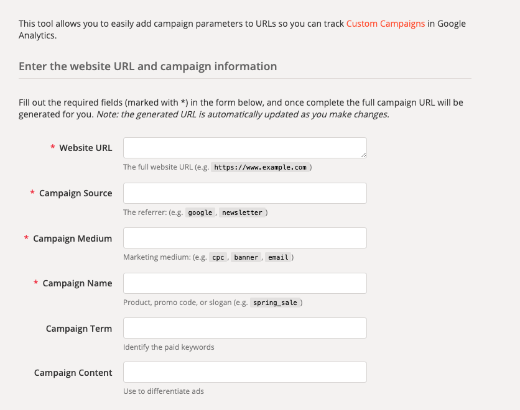Screen dimensions: 520x410
Task: Click the 'spring_sale' example code chip
Action: [x=277, y=303]
